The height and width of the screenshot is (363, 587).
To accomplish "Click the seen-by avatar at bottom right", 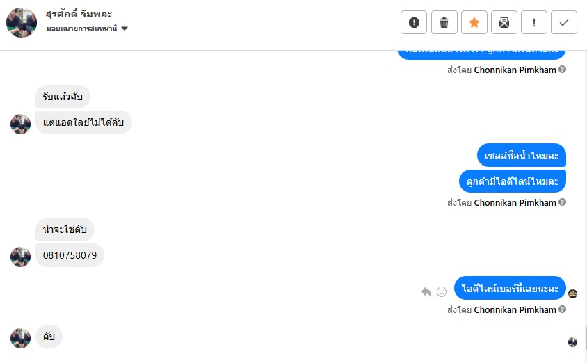I will [572, 342].
